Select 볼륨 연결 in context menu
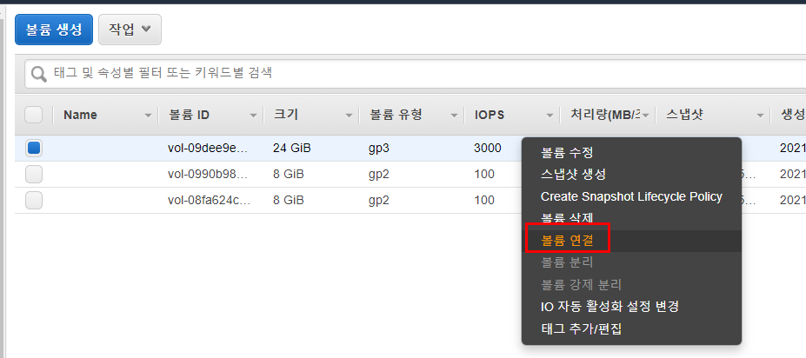The width and height of the screenshot is (806, 358). click(x=631, y=241)
